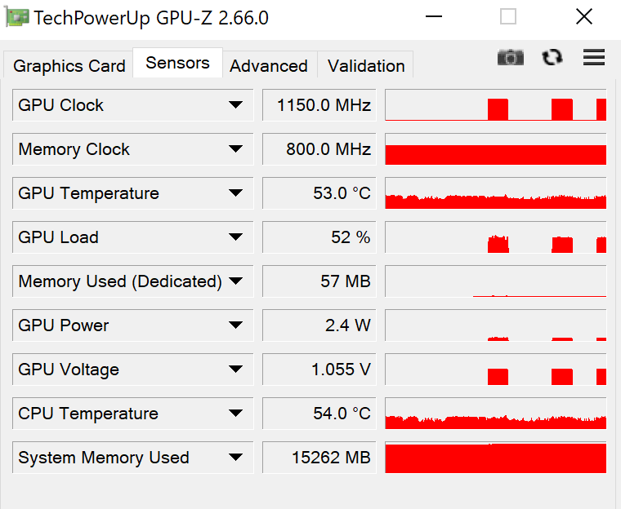This screenshot has width=621, height=509.
Task: Click the GPU-Z app icon in title bar
Action: 17,17
